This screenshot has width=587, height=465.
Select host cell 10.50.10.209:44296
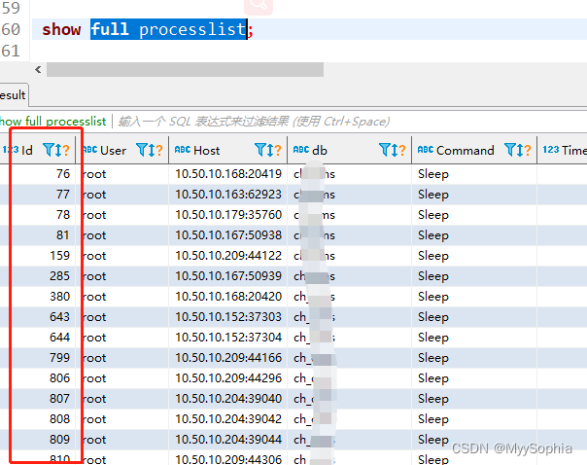point(228,378)
